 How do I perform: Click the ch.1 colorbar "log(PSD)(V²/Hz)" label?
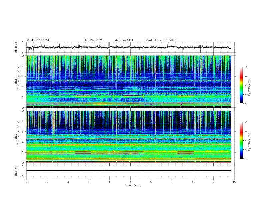click(x=250, y=87)
